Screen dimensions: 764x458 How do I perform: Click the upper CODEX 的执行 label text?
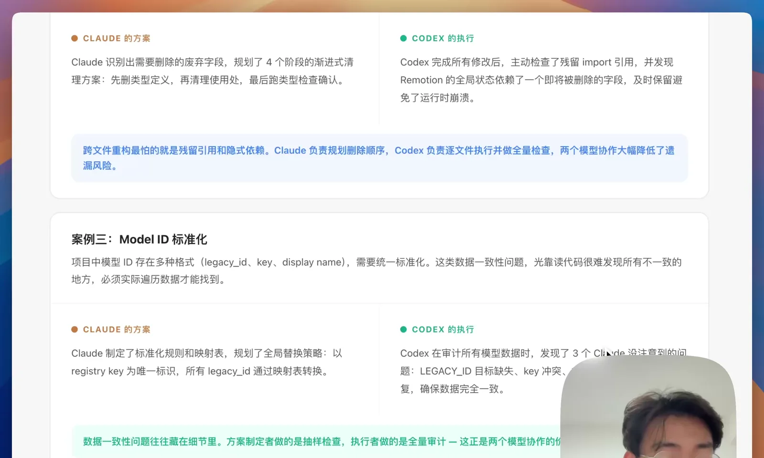pos(443,38)
